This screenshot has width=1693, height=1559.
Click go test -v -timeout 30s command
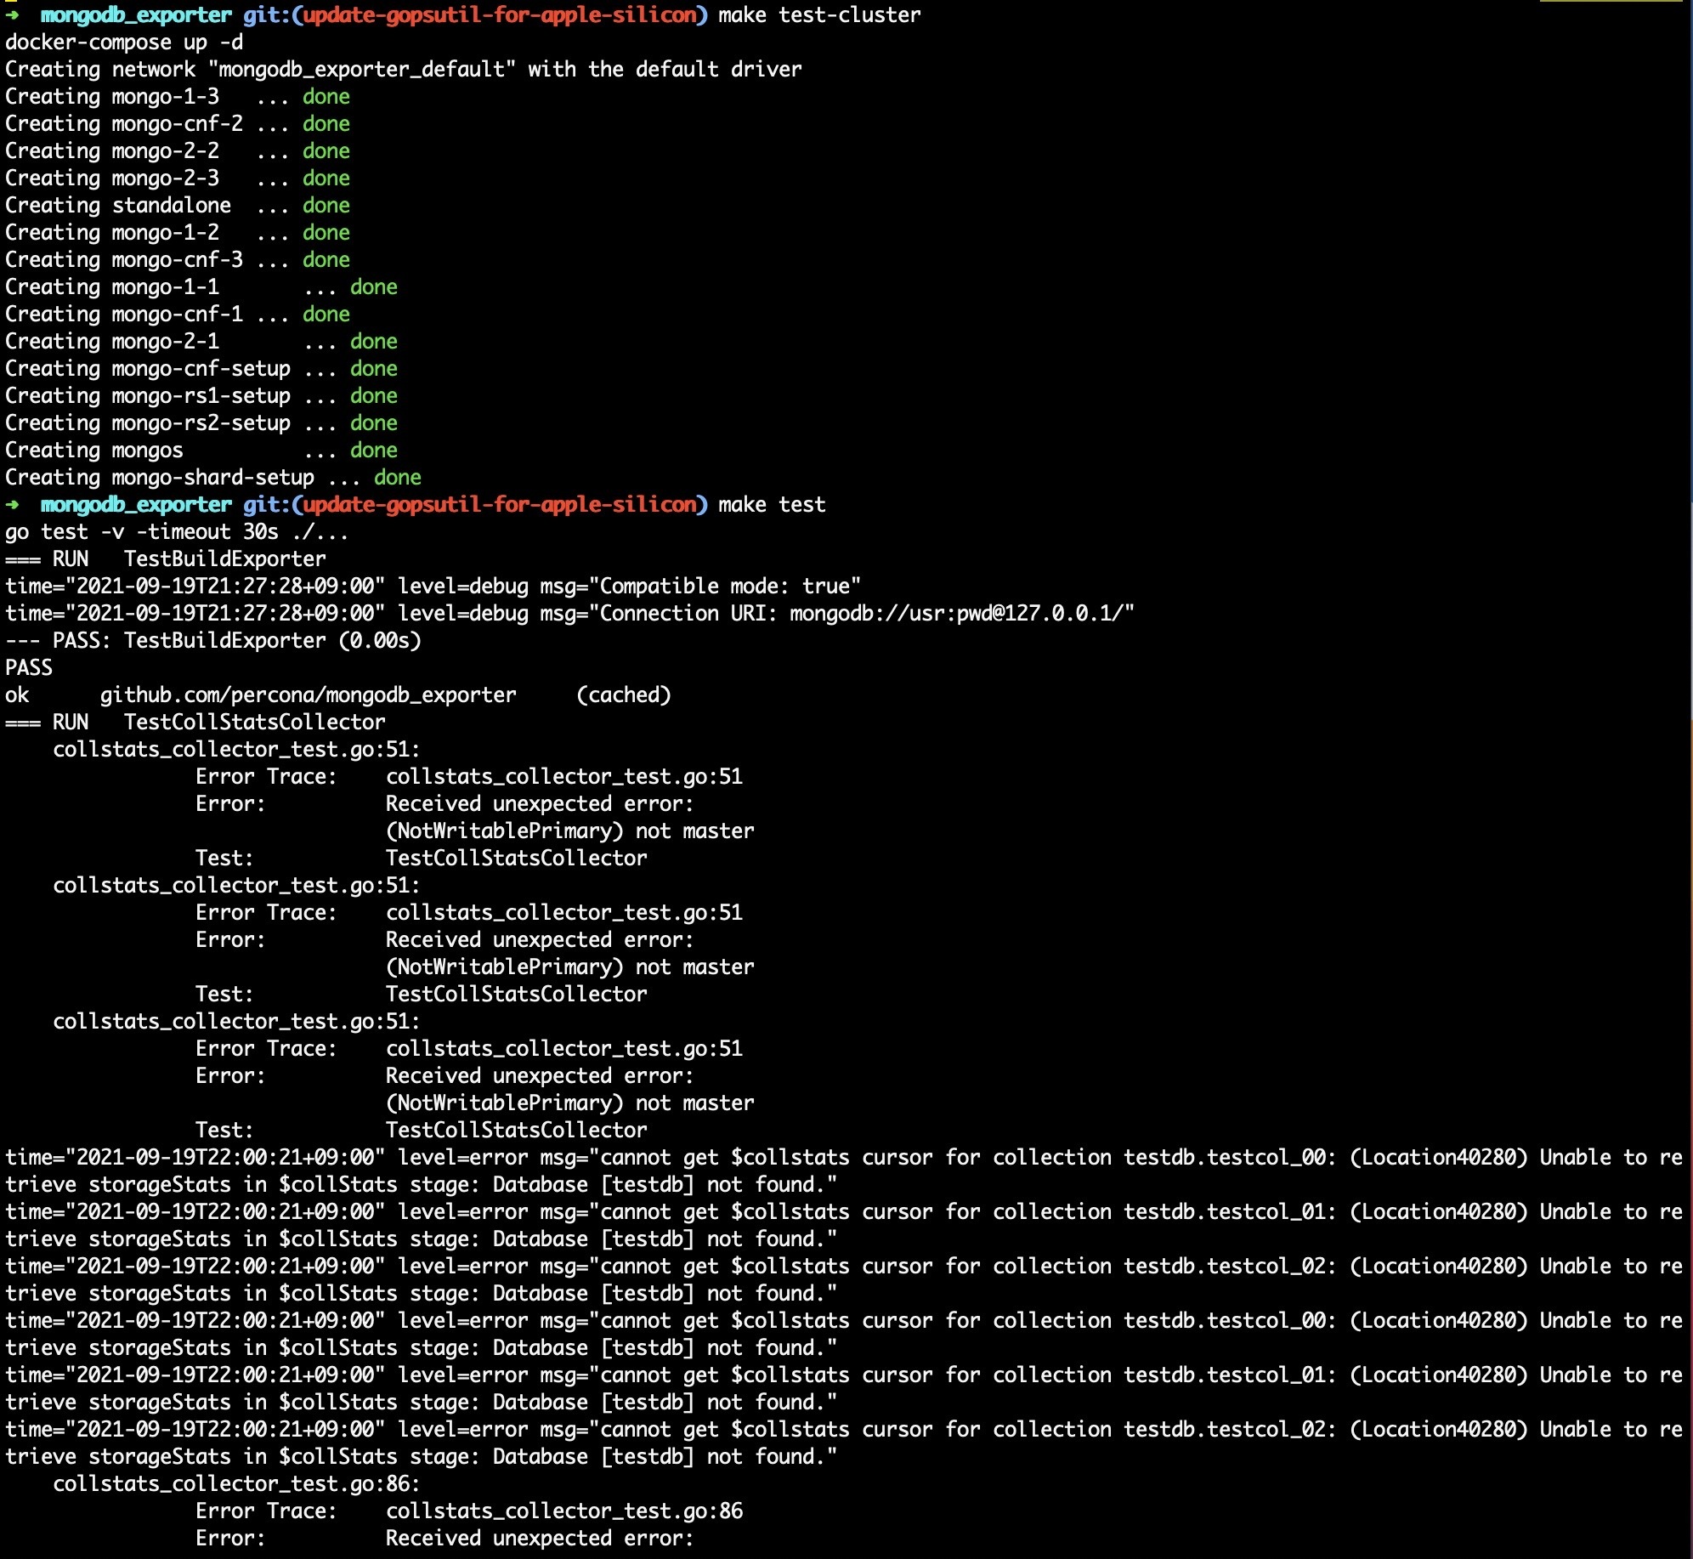[x=176, y=531]
